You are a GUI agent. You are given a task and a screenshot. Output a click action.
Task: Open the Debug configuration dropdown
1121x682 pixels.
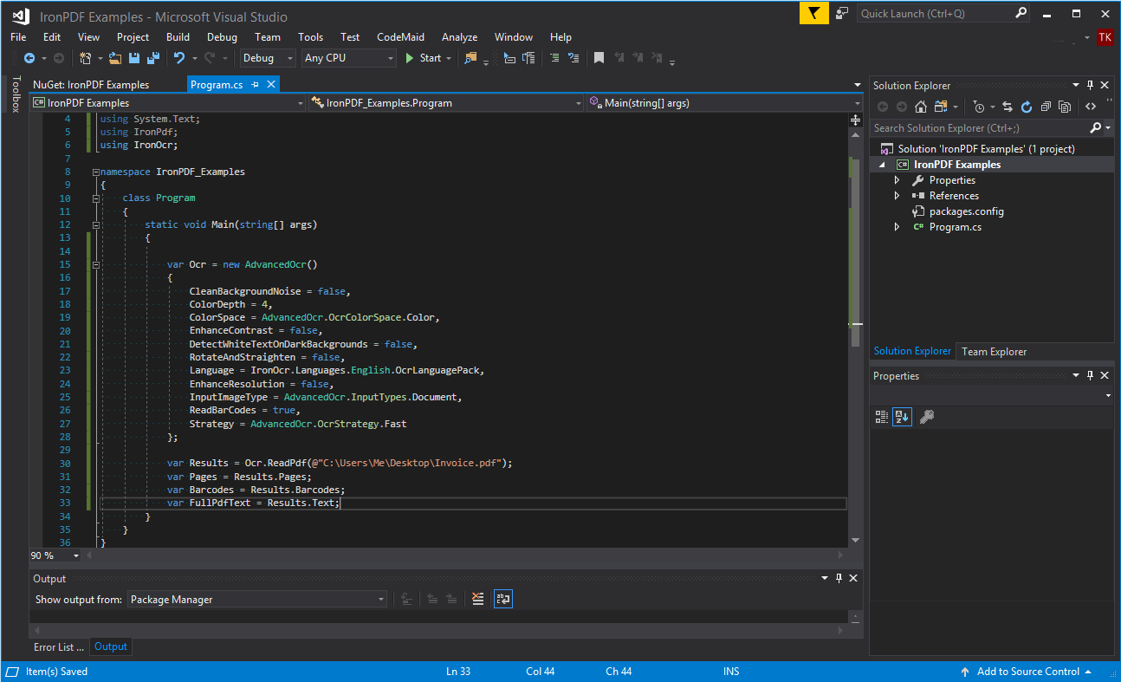(x=269, y=58)
